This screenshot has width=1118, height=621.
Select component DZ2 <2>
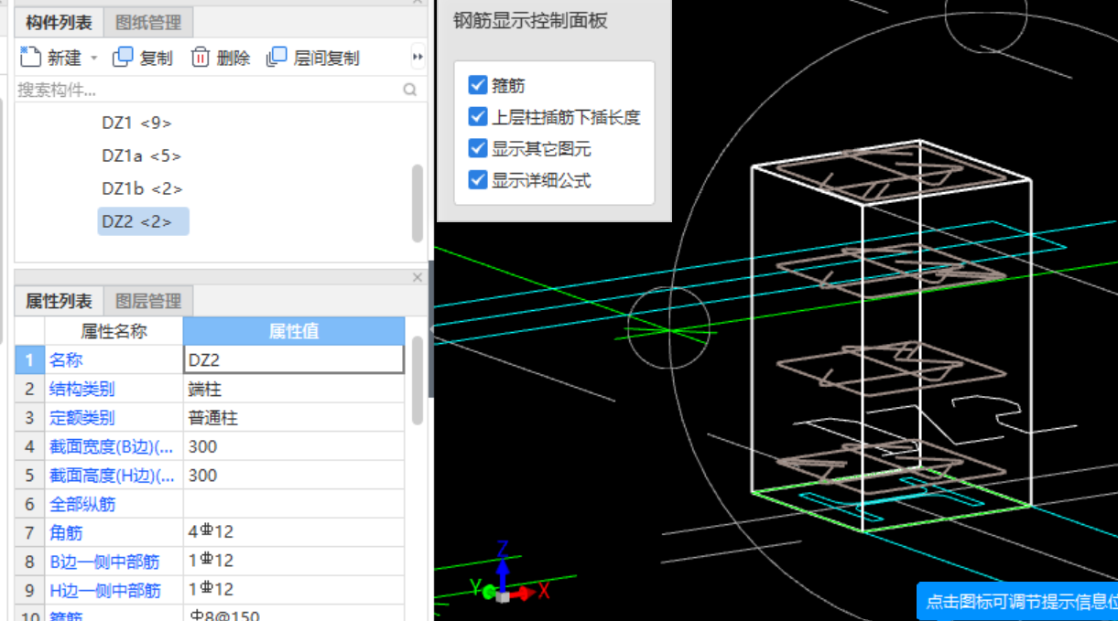pyautogui.click(x=143, y=221)
